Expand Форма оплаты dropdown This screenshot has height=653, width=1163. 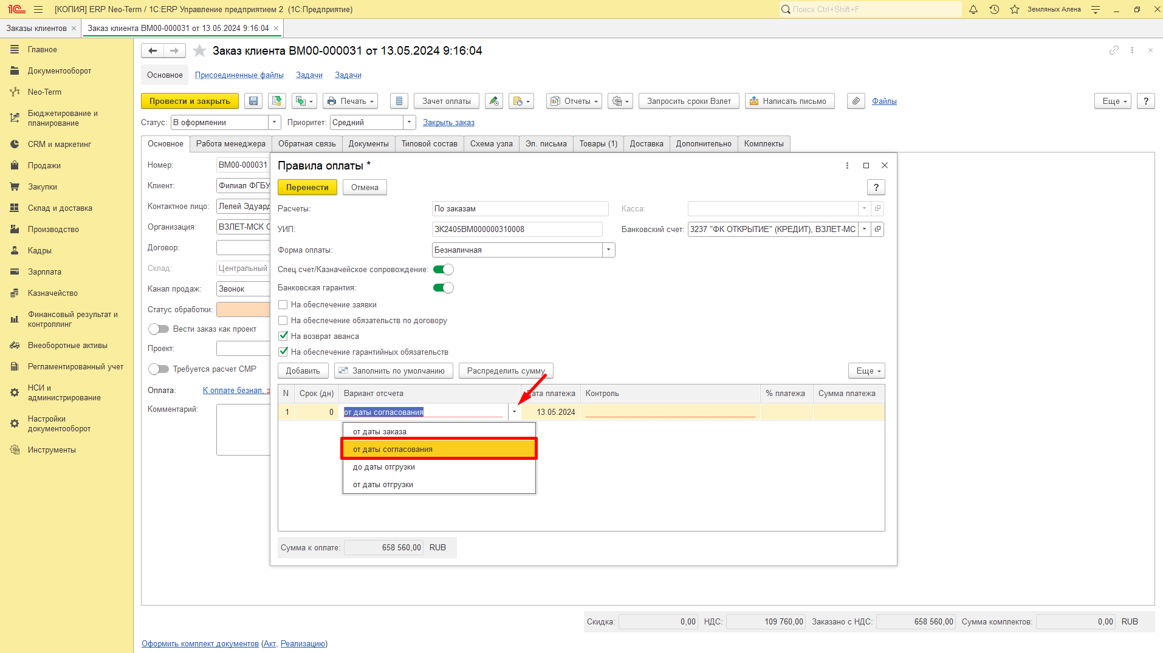coord(608,250)
